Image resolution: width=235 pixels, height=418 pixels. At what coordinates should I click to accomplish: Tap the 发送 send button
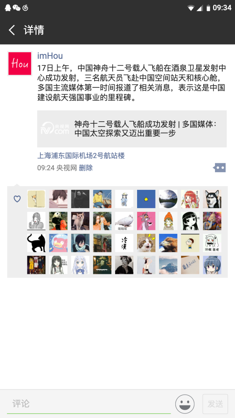click(x=215, y=404)
